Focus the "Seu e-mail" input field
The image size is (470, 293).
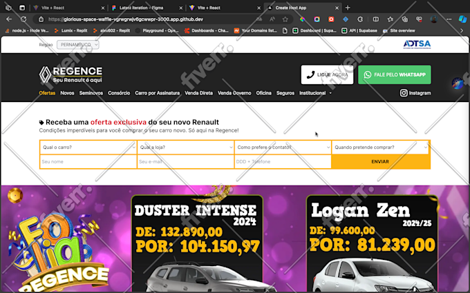click(185, 162)
